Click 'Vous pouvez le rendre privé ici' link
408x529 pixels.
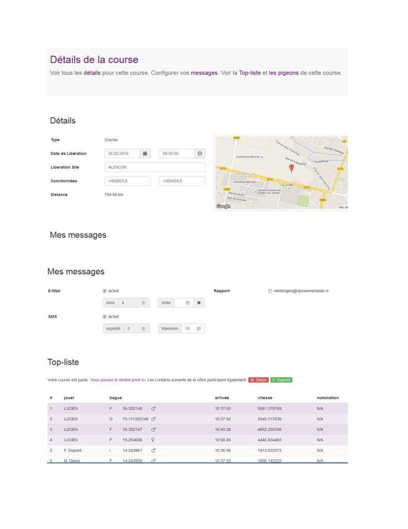[118, 380]
